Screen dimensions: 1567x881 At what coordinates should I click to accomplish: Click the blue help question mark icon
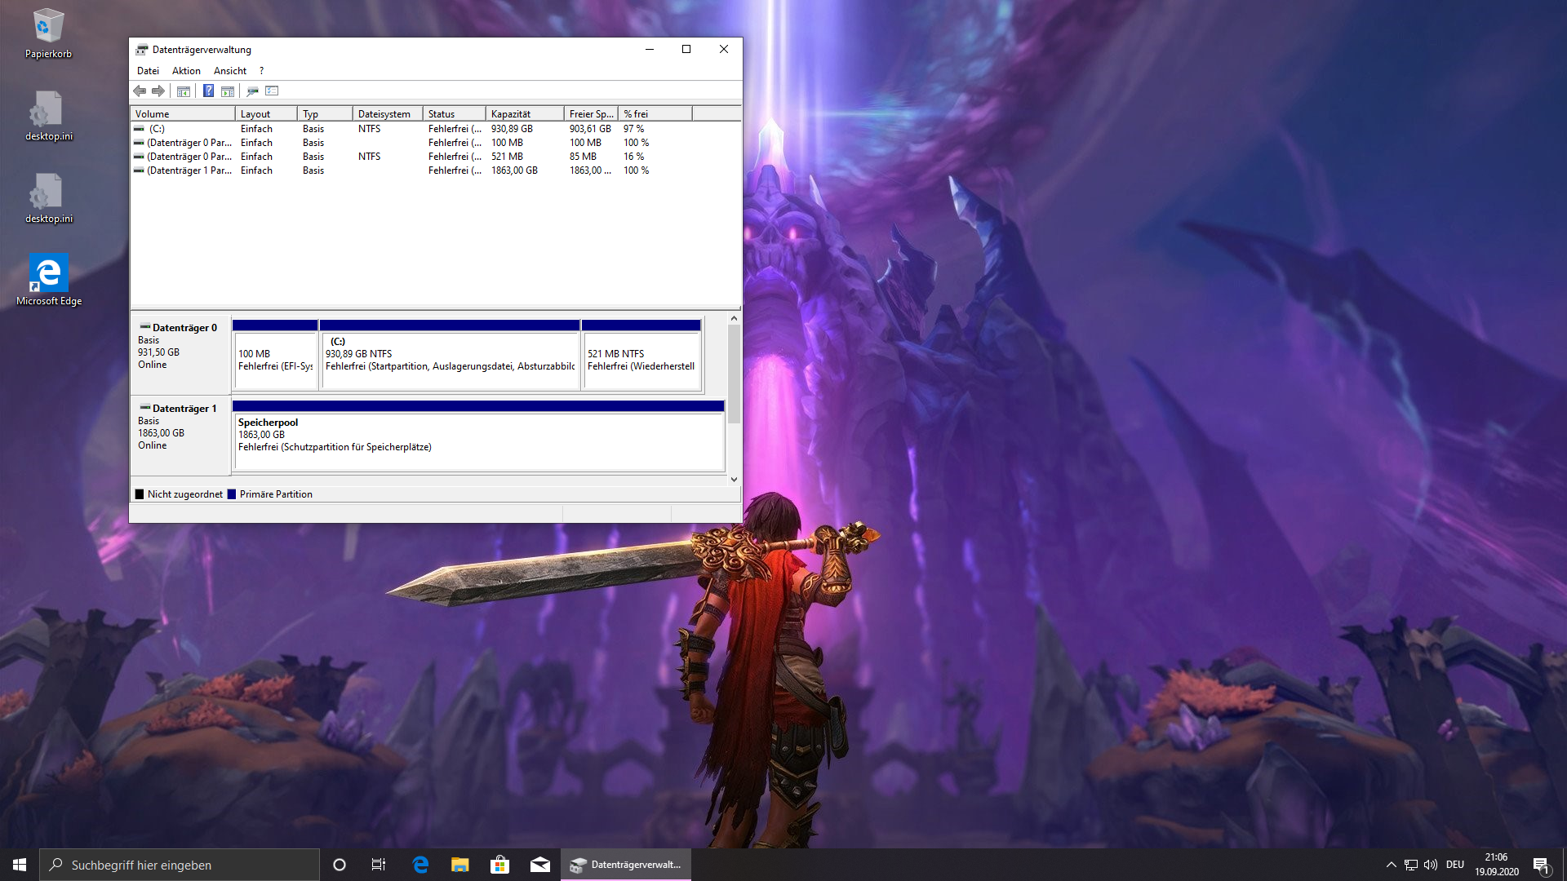click(208, 91)
